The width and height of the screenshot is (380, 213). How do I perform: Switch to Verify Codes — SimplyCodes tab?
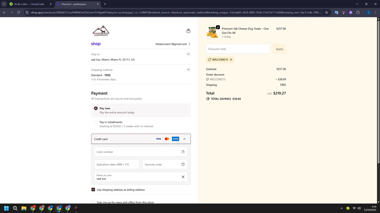[x=29, y=4]
